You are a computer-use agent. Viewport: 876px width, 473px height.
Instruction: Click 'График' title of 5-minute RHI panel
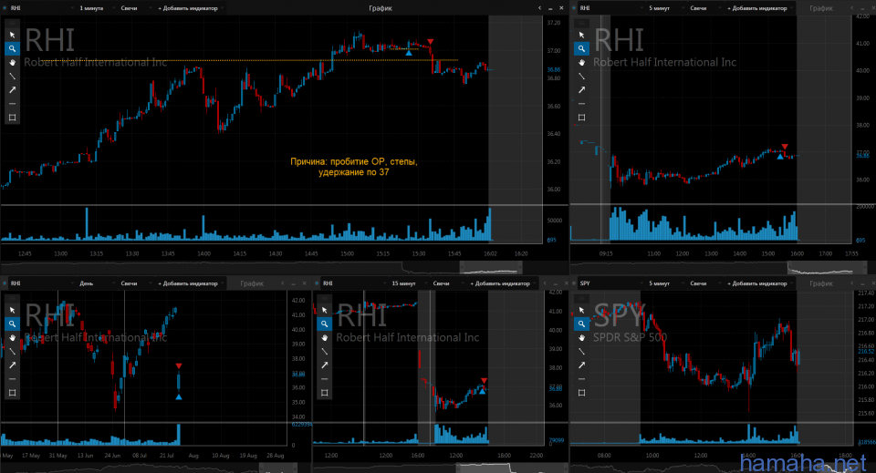point(821,8)
